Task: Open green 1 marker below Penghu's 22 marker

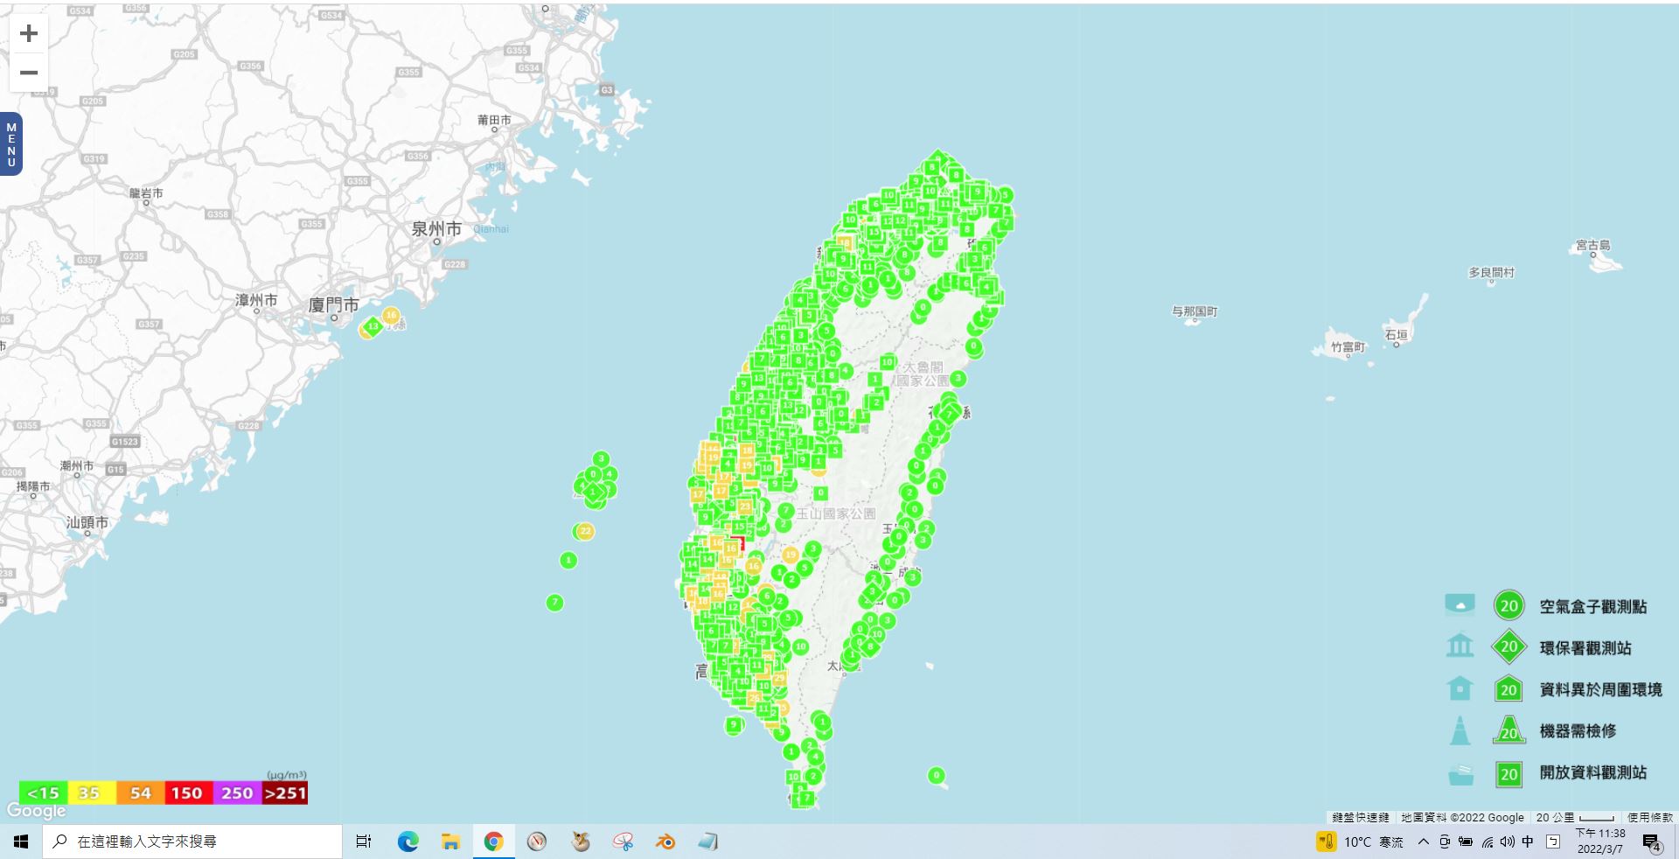Action: point(568,560)
